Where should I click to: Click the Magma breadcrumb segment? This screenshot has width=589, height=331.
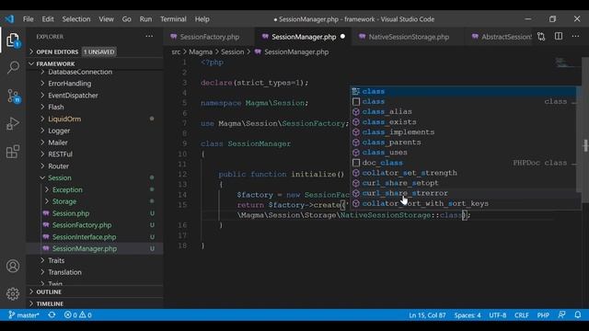coord(201,51)
